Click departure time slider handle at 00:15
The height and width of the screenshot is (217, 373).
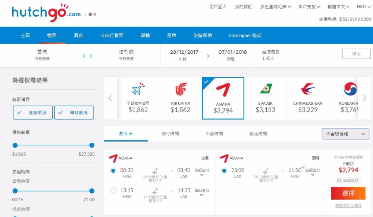(15, 191)
